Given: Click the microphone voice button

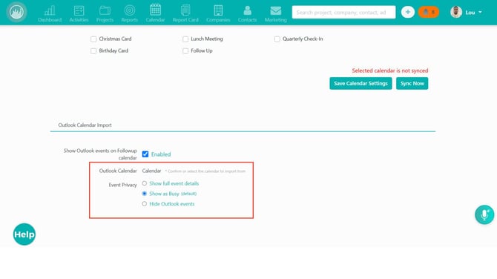Looking at the screenshot, I should [484, 214].
